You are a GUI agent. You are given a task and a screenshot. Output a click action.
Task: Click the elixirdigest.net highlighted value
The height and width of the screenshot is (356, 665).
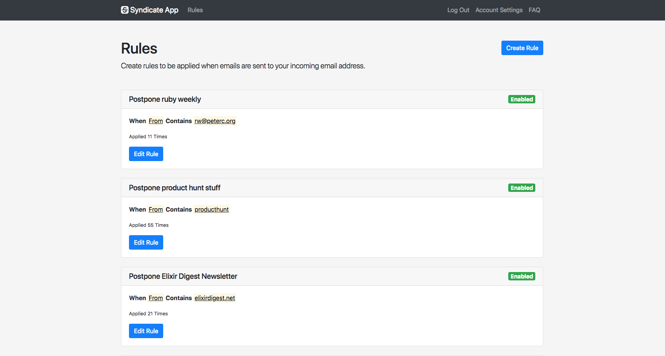[215, 298]
